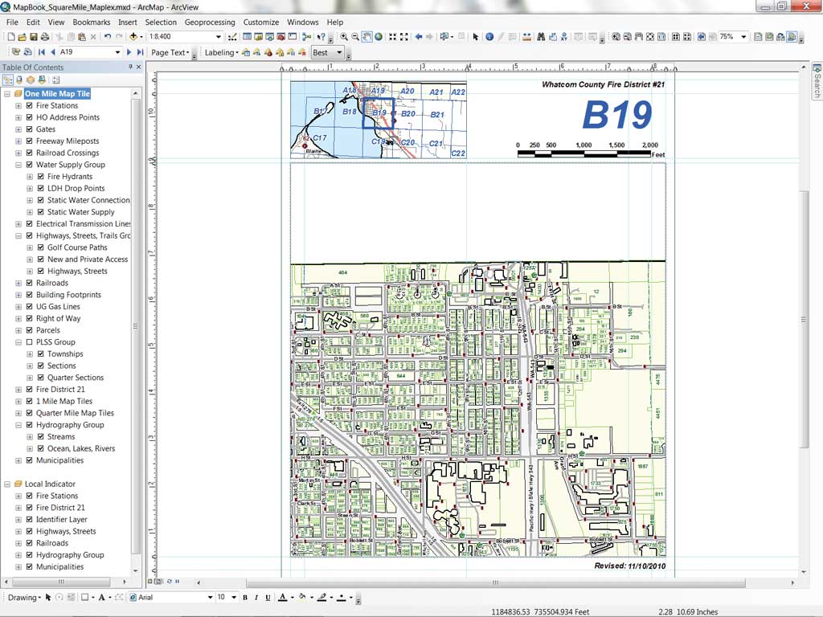Open the Geoprocessing menu

coord(210,22)
